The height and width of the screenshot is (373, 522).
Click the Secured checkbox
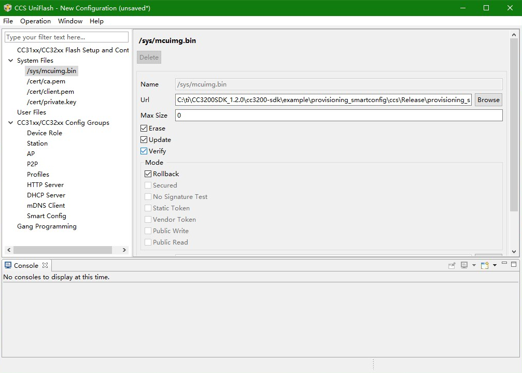[x=148, y=185]
